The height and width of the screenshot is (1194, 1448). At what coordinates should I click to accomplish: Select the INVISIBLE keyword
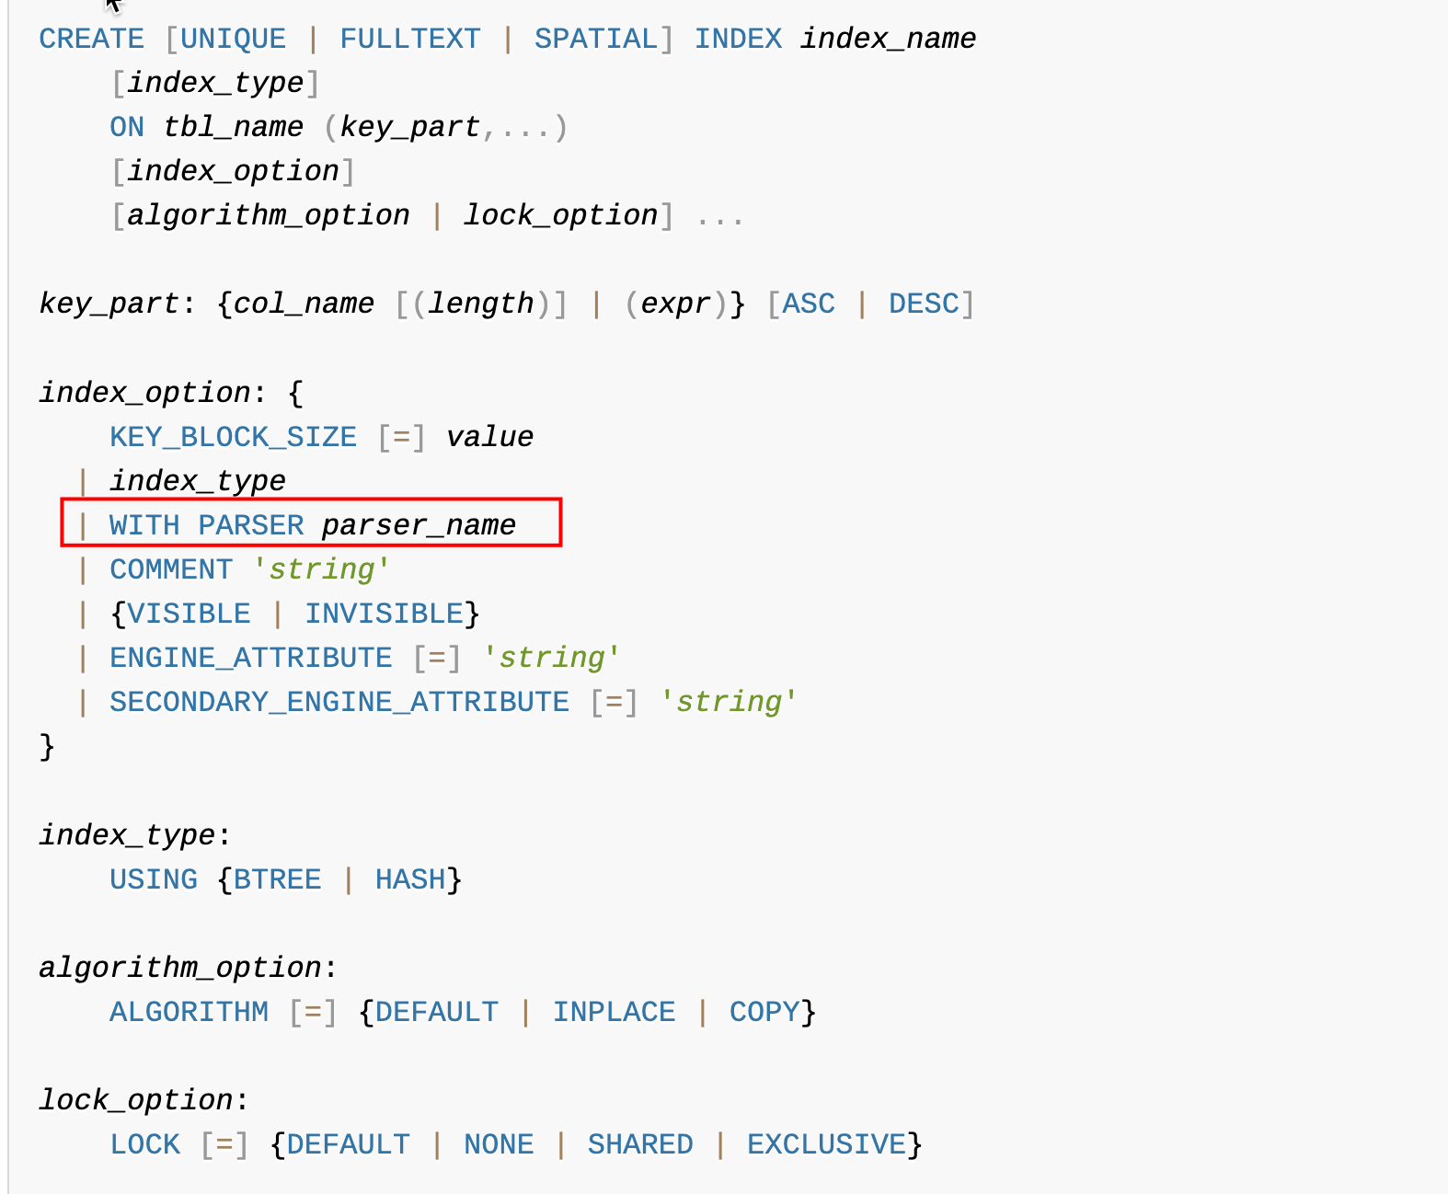(384, 614)
